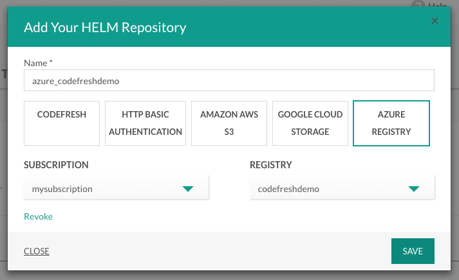
Task: Click the Add Your HELM Repository title
Action: click(105, 28)
